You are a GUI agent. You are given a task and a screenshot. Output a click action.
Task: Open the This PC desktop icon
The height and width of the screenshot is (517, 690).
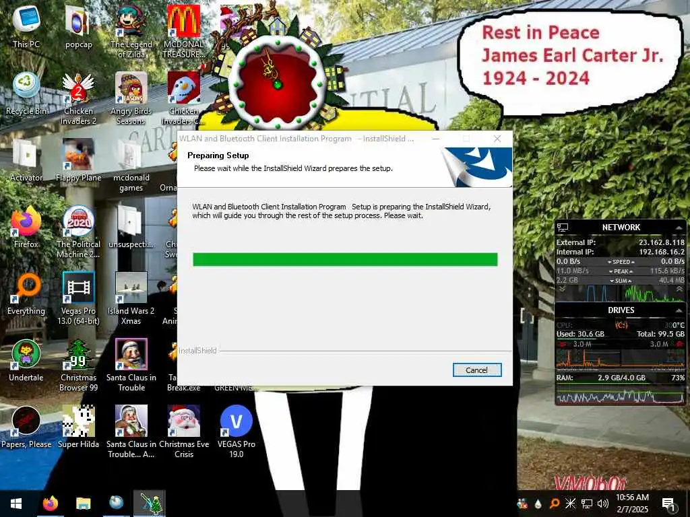pyautogui.click(x=26, y=26)
